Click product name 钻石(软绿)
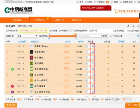This screenshot has height=108, width=140. pos(39,75)
